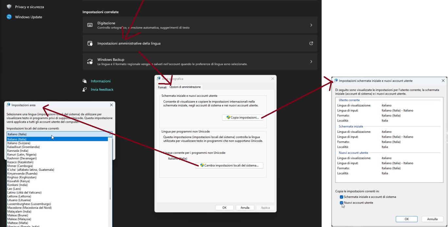This screenshot has height=227, width=448.
Task: Expand the Windows Backup chevron
Action: pyautogui.click(x=311, y=61)
